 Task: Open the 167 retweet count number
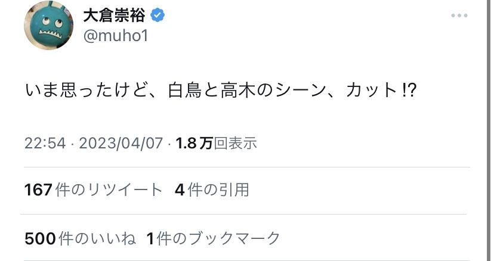coord(38,190)
